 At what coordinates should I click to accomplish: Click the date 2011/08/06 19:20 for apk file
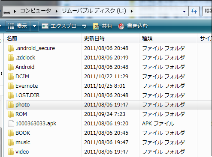coord(106,124)
